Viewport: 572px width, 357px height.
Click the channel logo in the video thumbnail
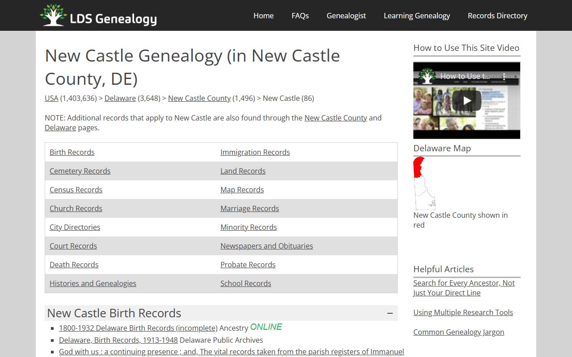click(427, 76)
